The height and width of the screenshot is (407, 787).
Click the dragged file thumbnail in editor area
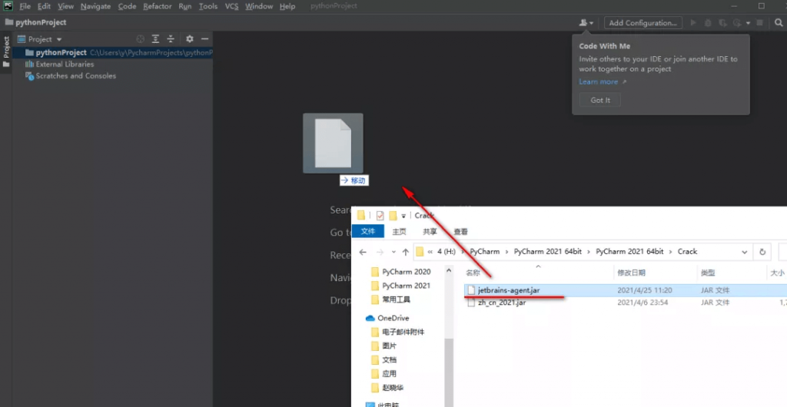click(x=333, y=143)
